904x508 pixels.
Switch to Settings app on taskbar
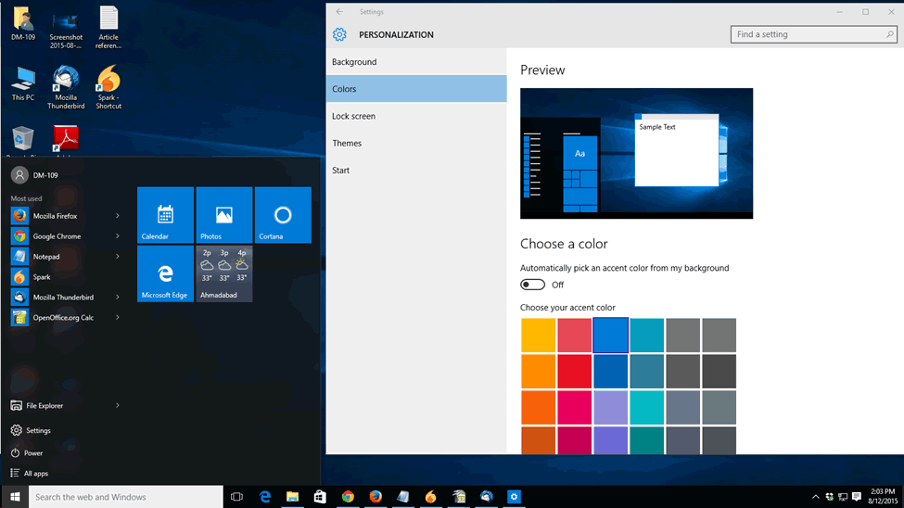514,497
